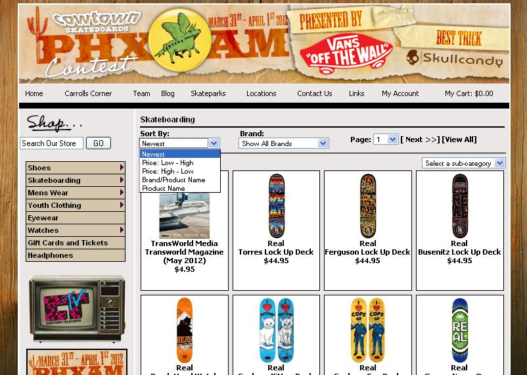
Task: Open Carrolls Corner page
Action: (x=88, y=93)
